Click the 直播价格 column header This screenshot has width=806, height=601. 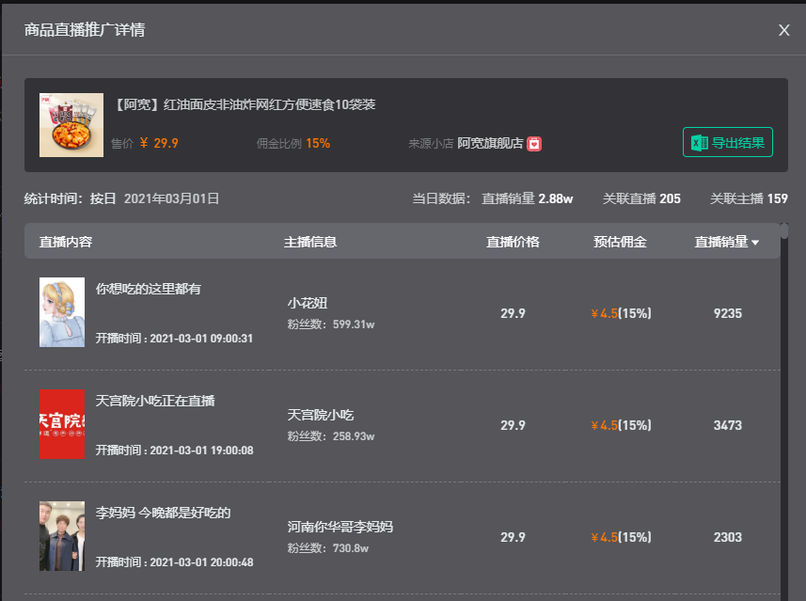coord(513,242)
